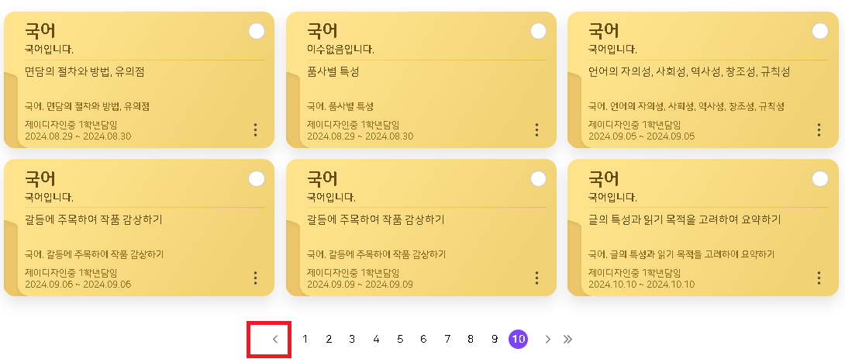Click the highlighted current page 10
This screenshot has height=359, width=845.
click(x=519, y=340)
